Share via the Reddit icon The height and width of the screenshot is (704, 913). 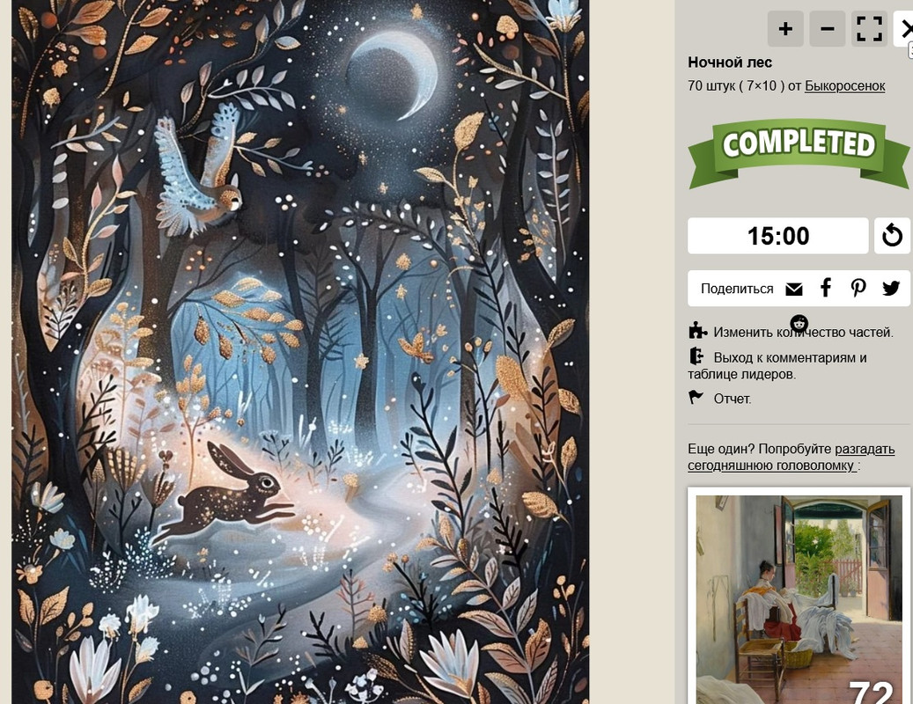click(x=799, y=324)
